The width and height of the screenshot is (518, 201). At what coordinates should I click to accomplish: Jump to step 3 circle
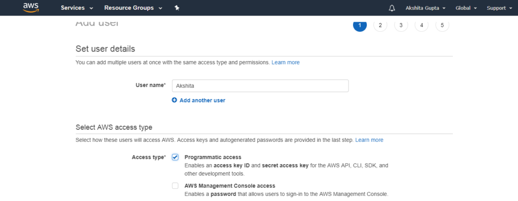pyautogui.click(x=401, y=25)
